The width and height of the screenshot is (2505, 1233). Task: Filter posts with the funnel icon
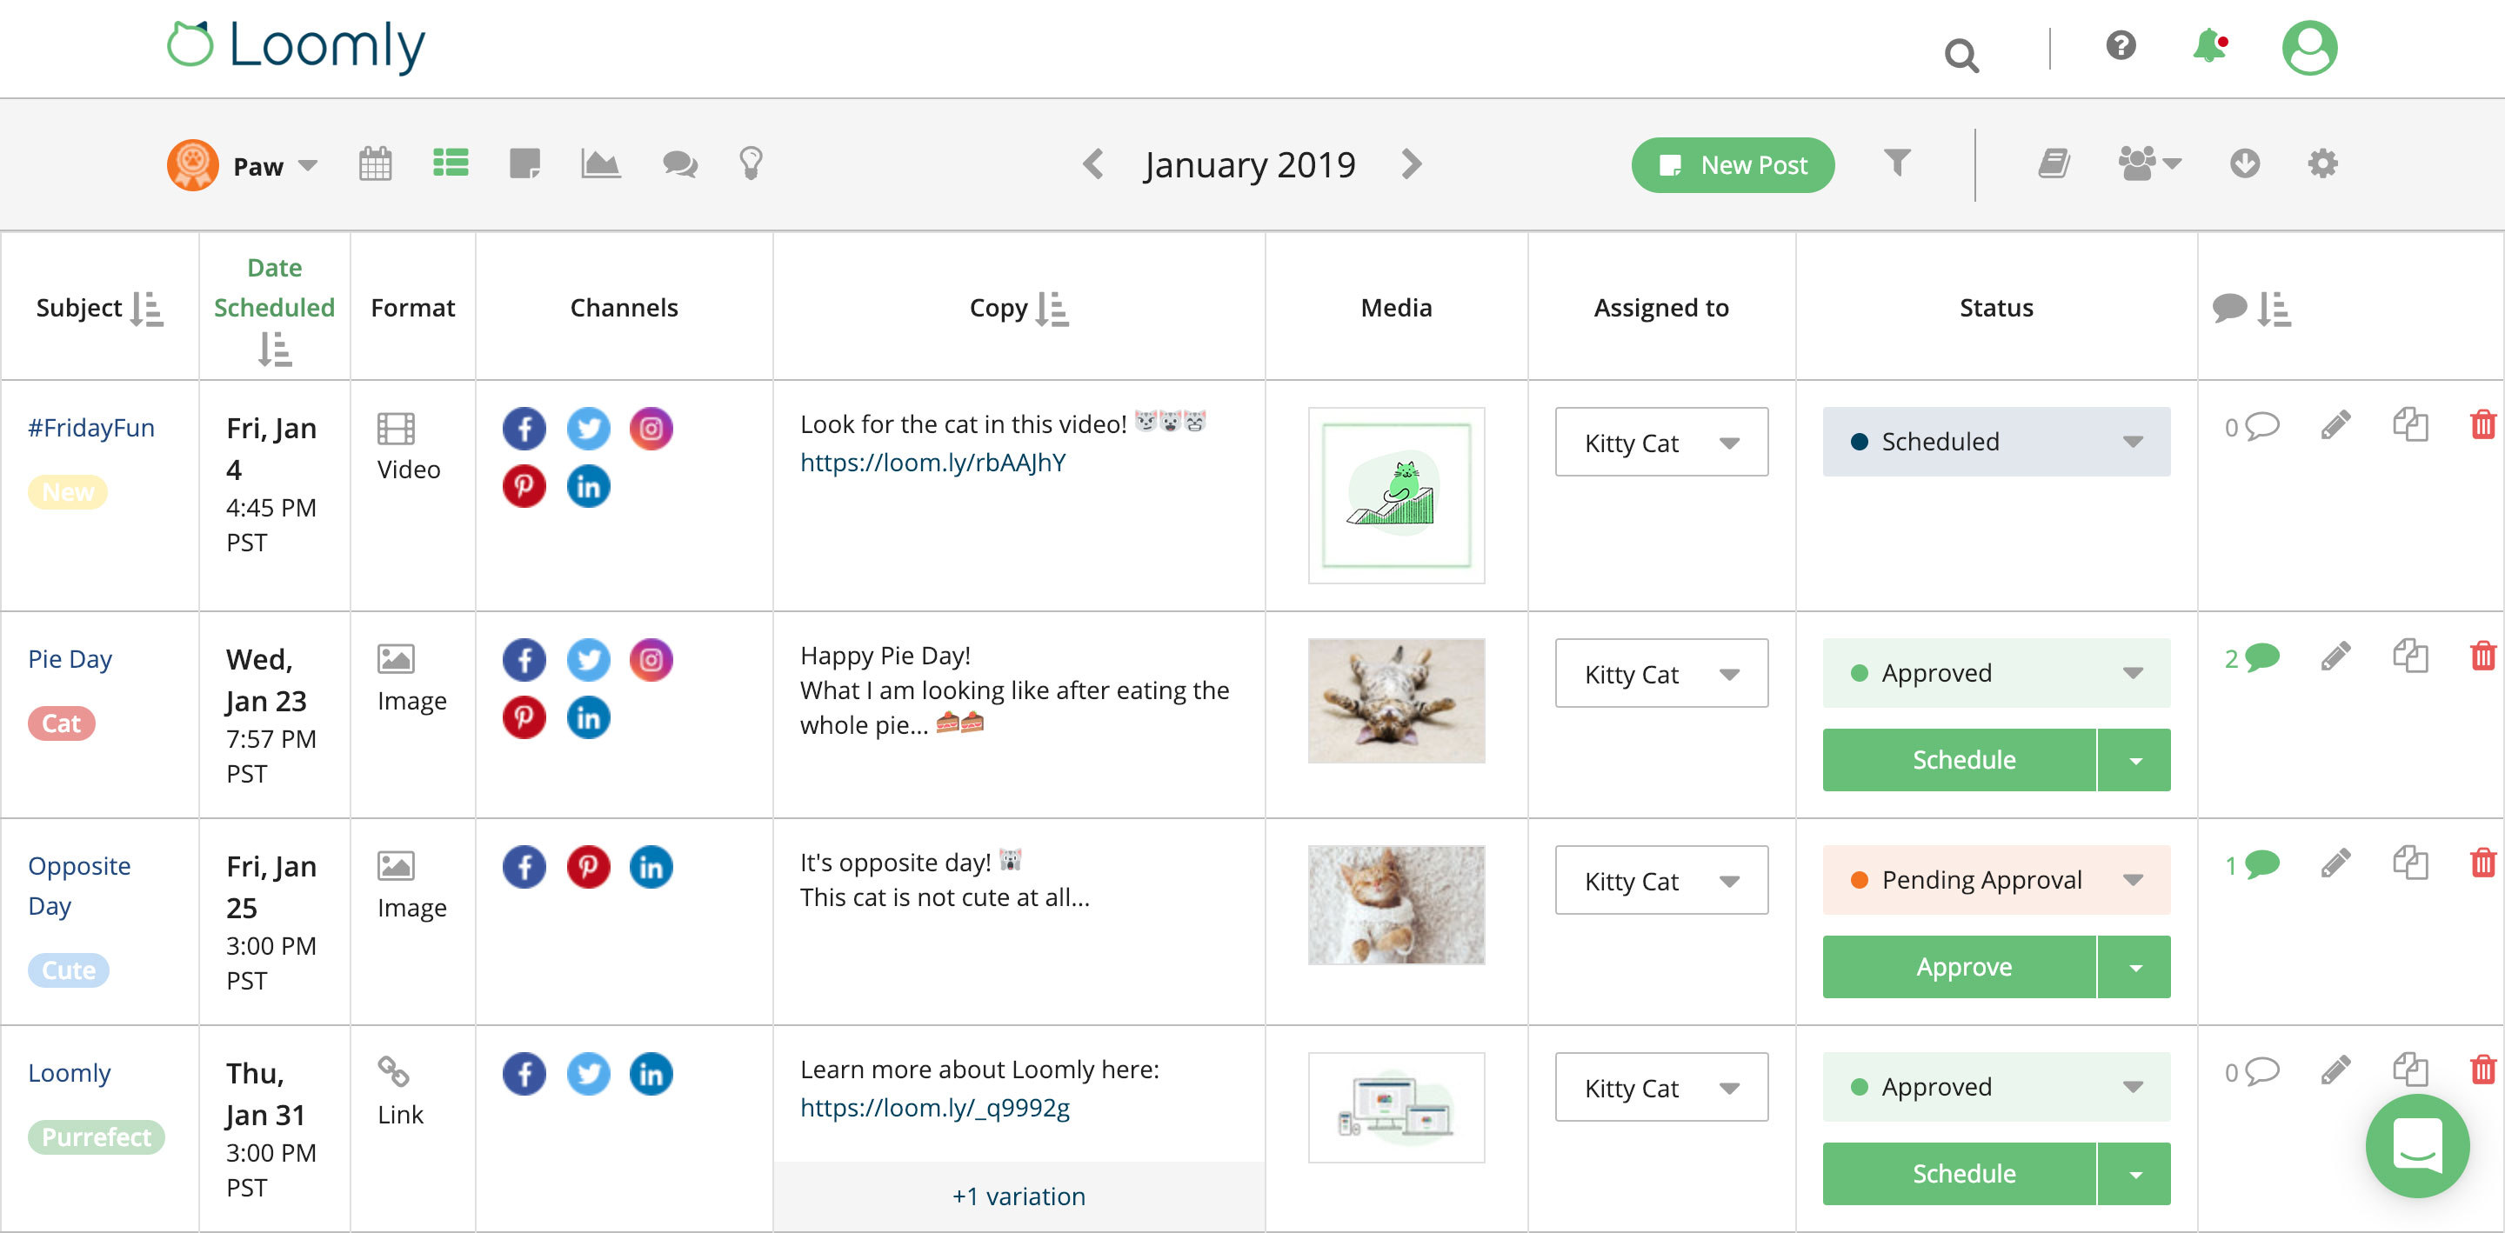click(1896, 164)
